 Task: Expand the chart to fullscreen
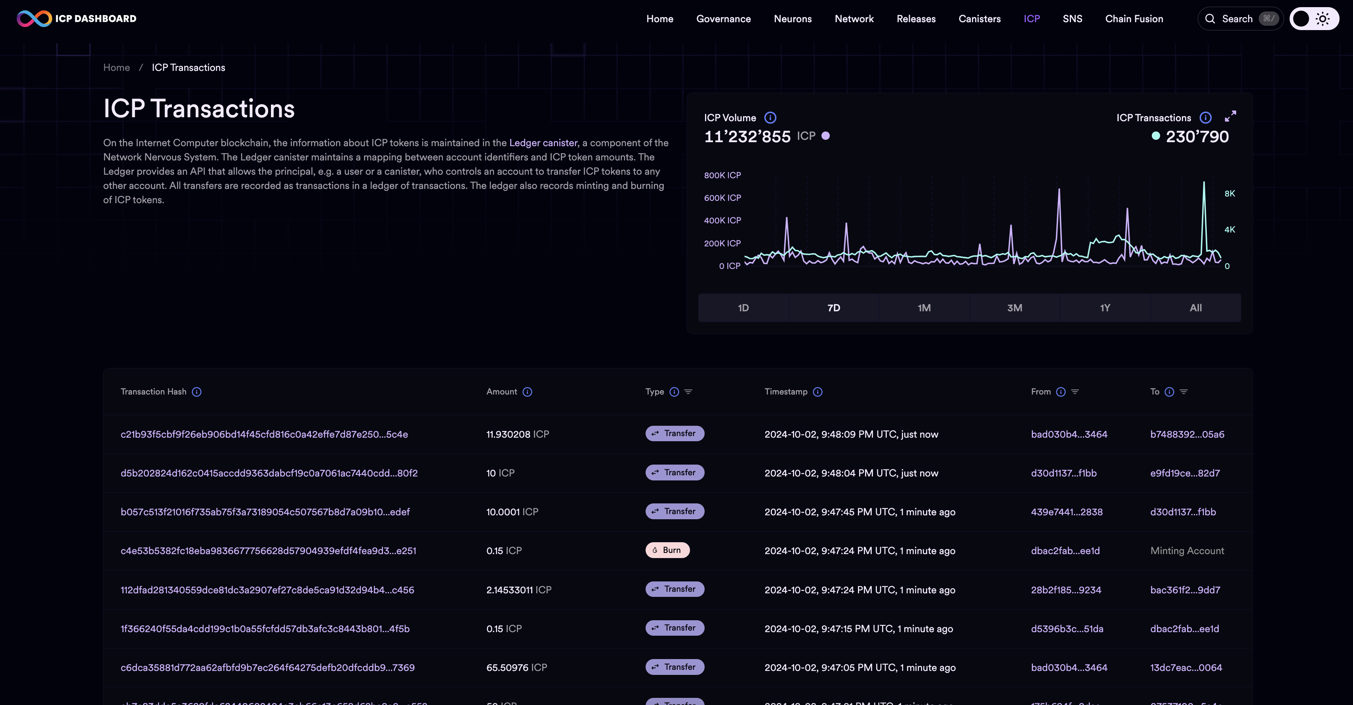point(1230,116)
